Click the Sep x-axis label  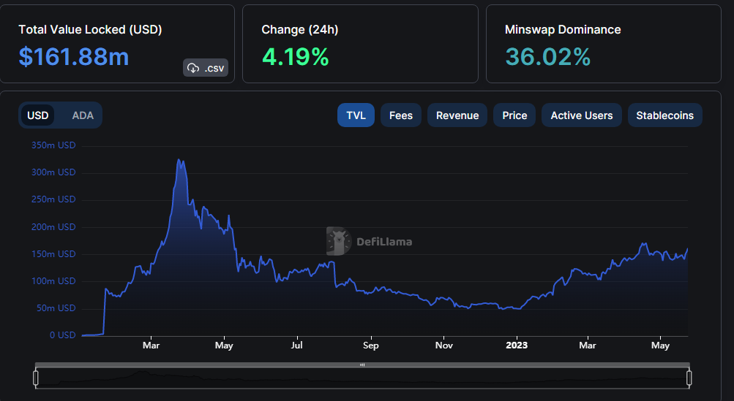tap(371, 345)
